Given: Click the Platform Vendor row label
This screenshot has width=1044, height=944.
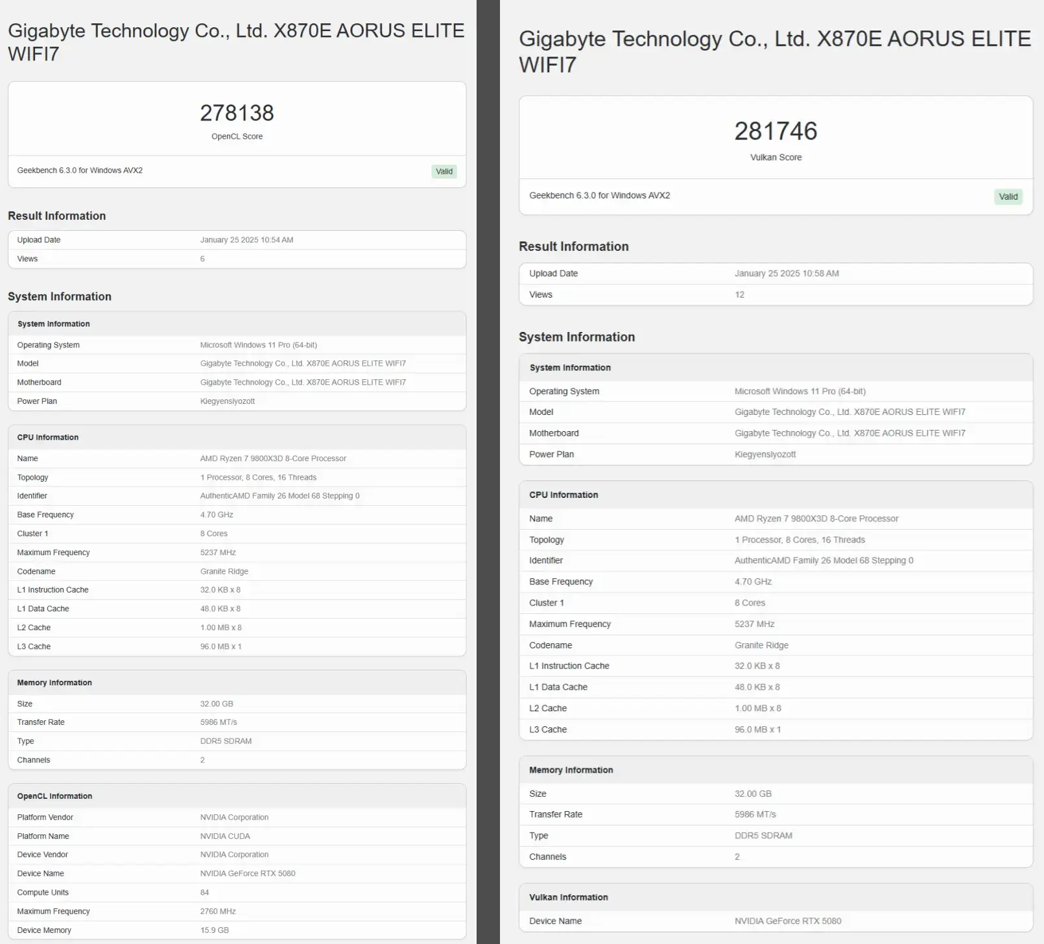Looking at the screenshot, I should coord(45,818).
